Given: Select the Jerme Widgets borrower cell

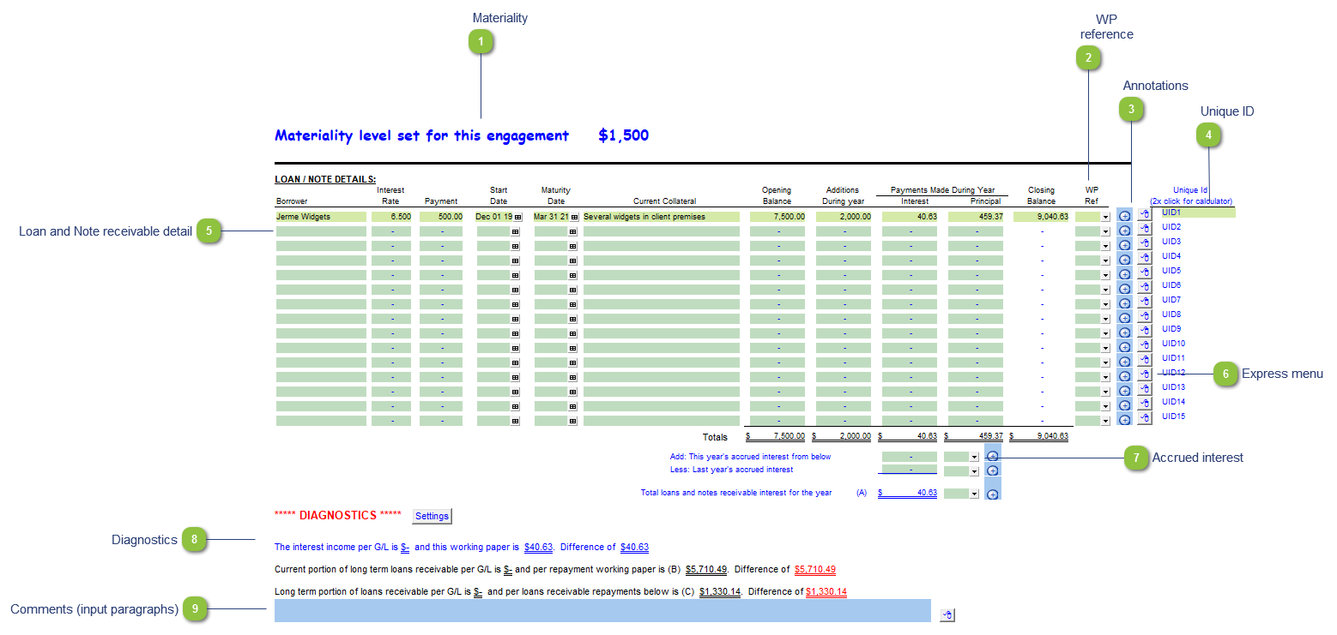Looking at the screenshot, I should (x=320, y=217).
